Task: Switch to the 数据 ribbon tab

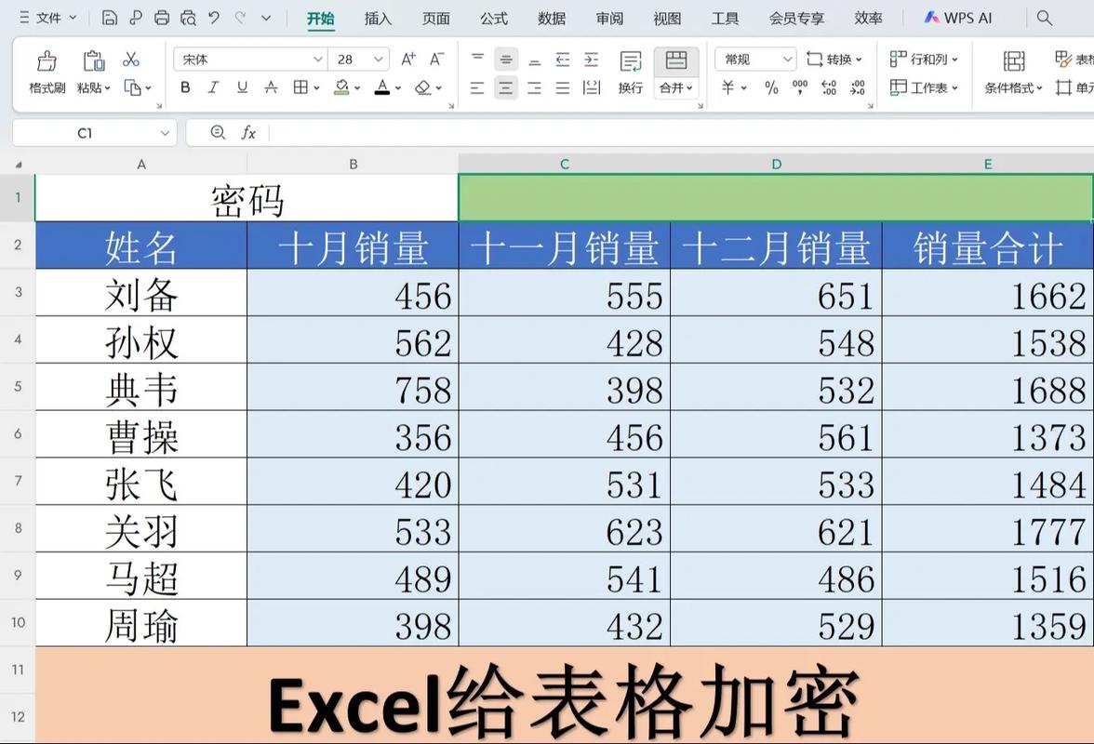Action: click(x=551, y=18)
